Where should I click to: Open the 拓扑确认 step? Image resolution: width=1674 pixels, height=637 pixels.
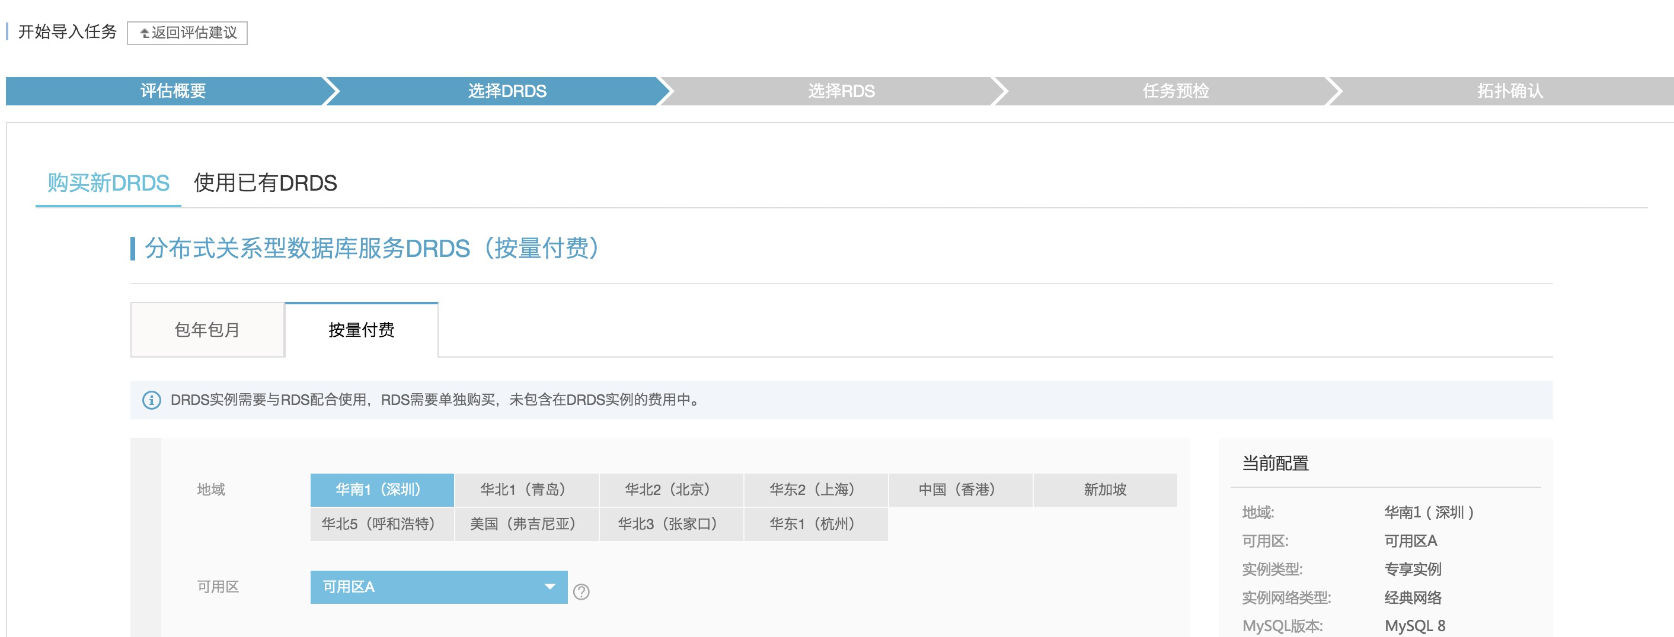[x=1510, y=91]
